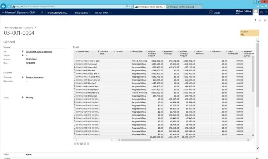
Task: Open IPM CONTRACT C... navigation menu item
Action: 58,13
